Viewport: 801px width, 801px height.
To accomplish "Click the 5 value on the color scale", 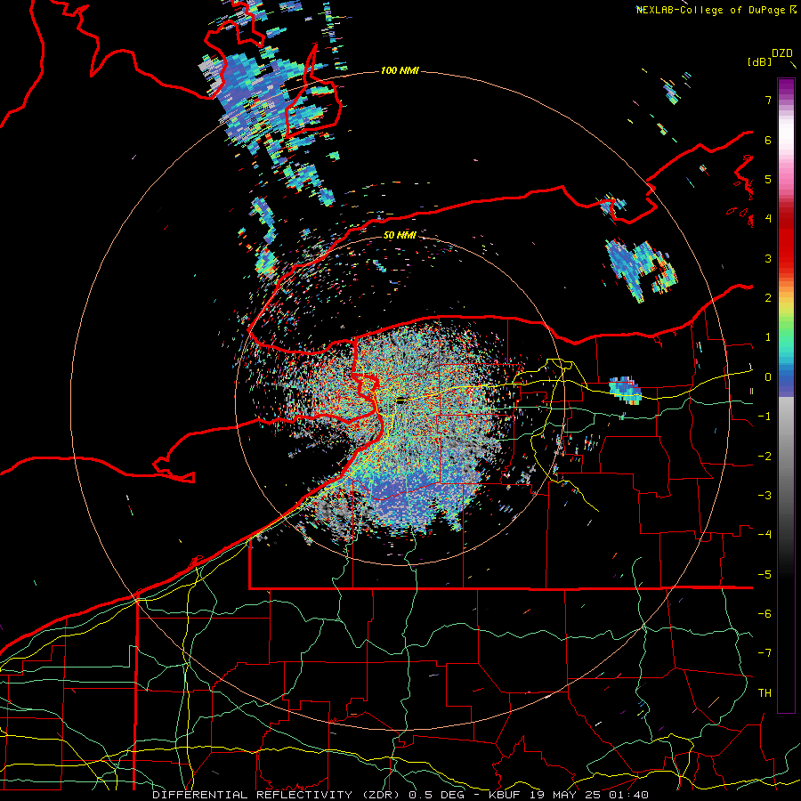I will (768, 179).
